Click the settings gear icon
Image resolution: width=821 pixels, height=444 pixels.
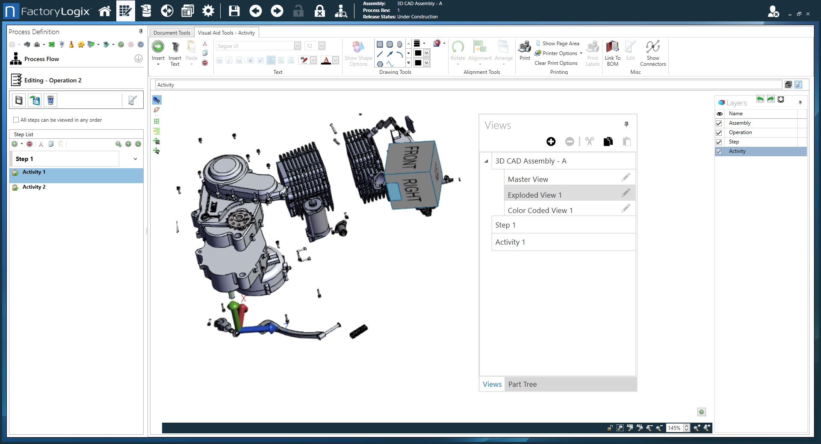208,11
